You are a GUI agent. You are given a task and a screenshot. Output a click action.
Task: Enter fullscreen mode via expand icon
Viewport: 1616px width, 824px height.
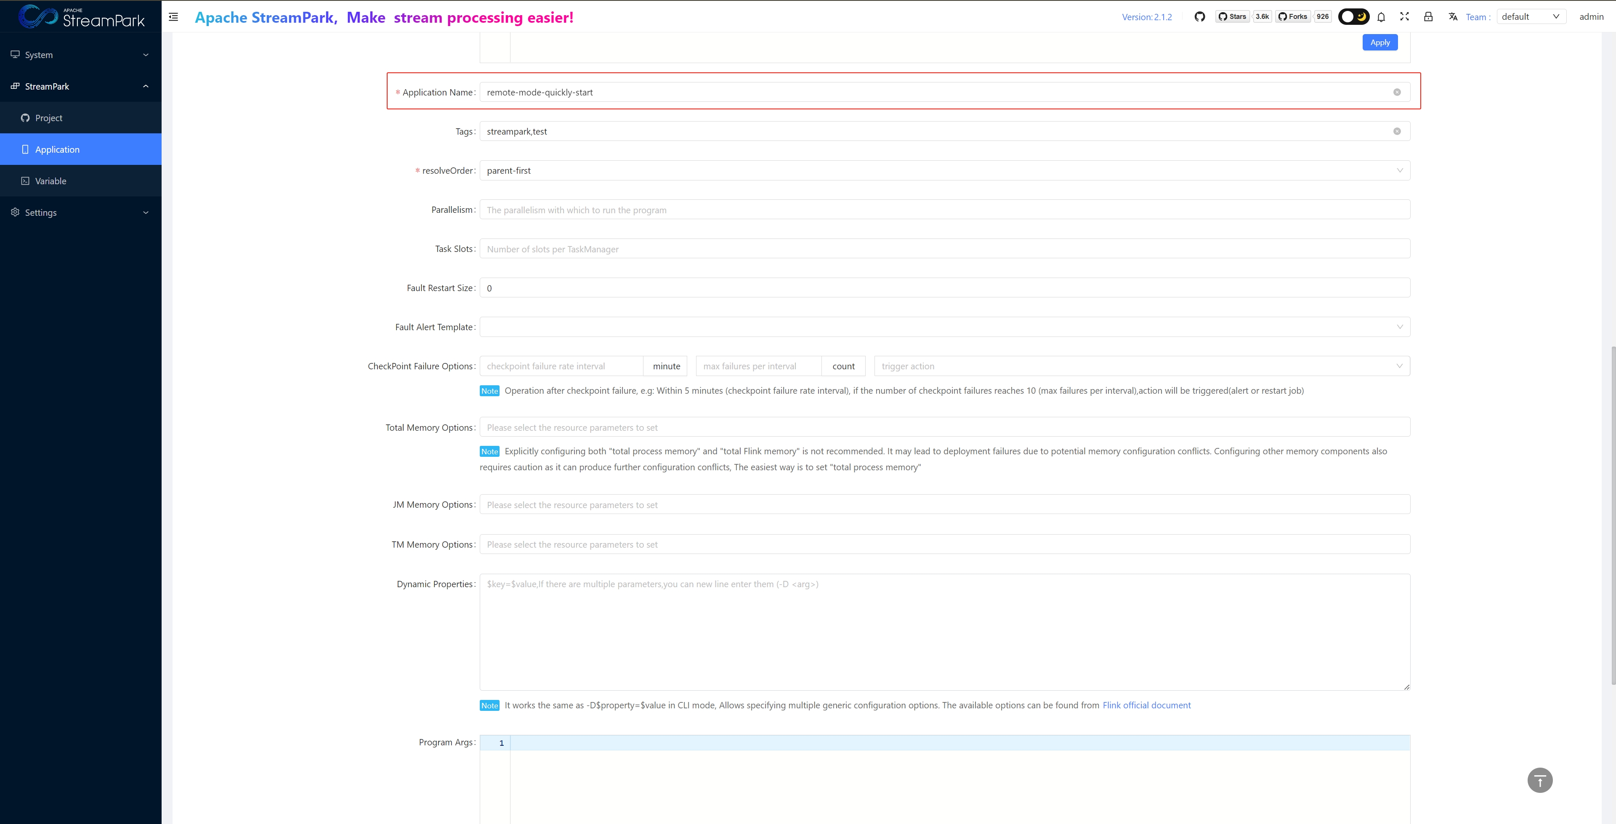[1405, 17]
